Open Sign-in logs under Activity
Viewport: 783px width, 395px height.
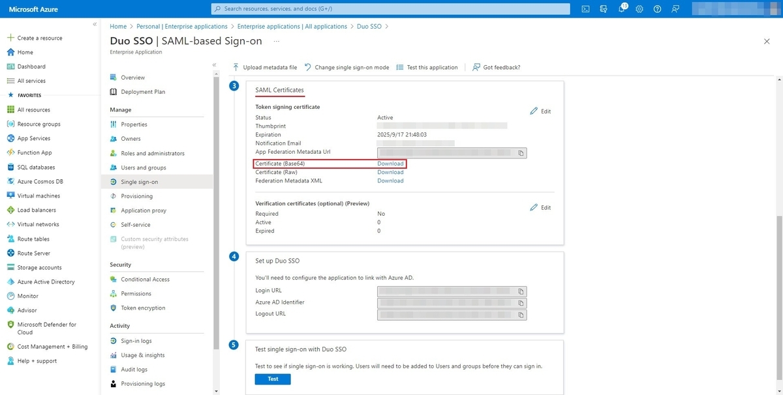coord(136,341)
